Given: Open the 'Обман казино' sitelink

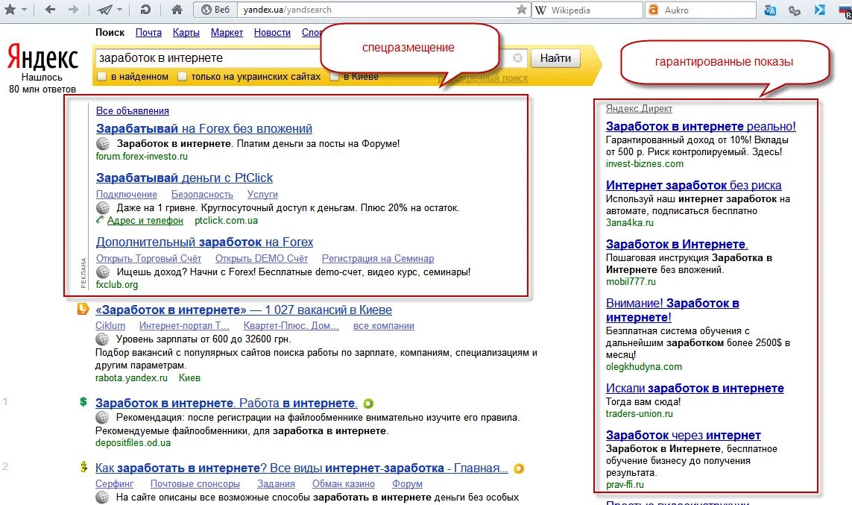Looking at the screenshot, I should coord(344,484).
